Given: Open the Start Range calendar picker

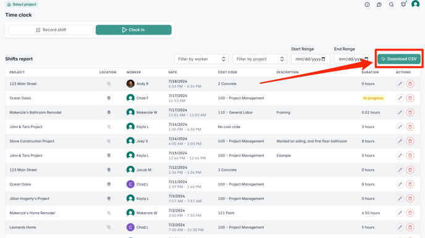Looking at the screenshot, I should pos(323,59).
